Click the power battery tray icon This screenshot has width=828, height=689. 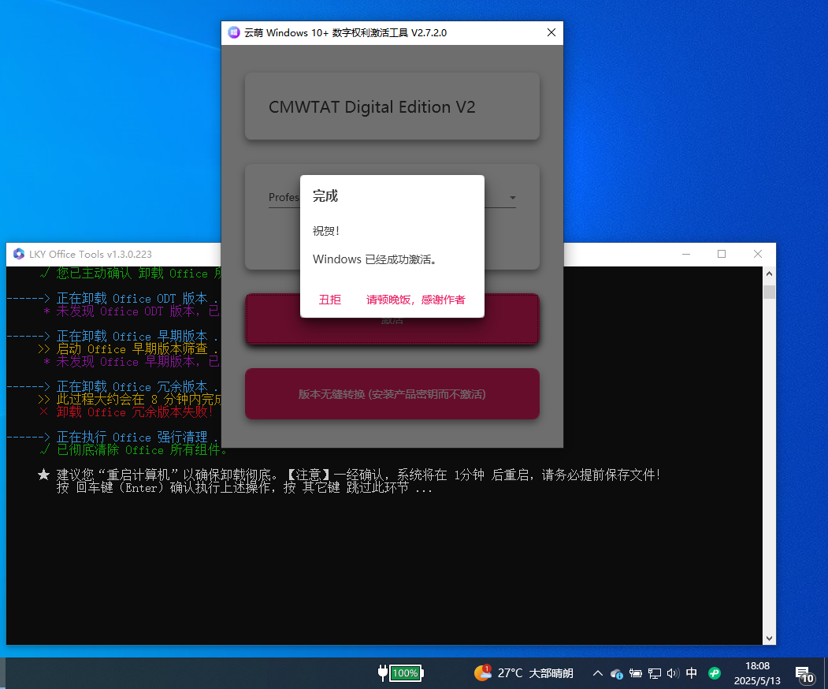coord(635,673)
